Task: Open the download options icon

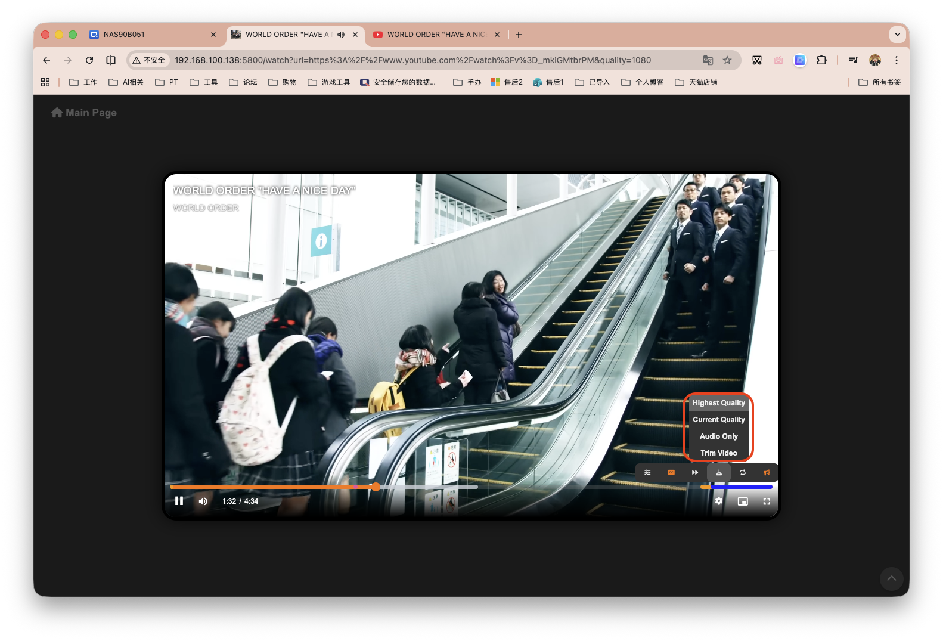Action: (719, 472)
